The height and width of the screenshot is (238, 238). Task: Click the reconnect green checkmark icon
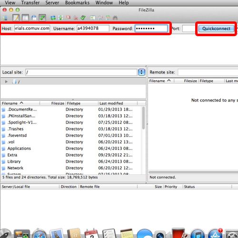(x=83, y=18)
